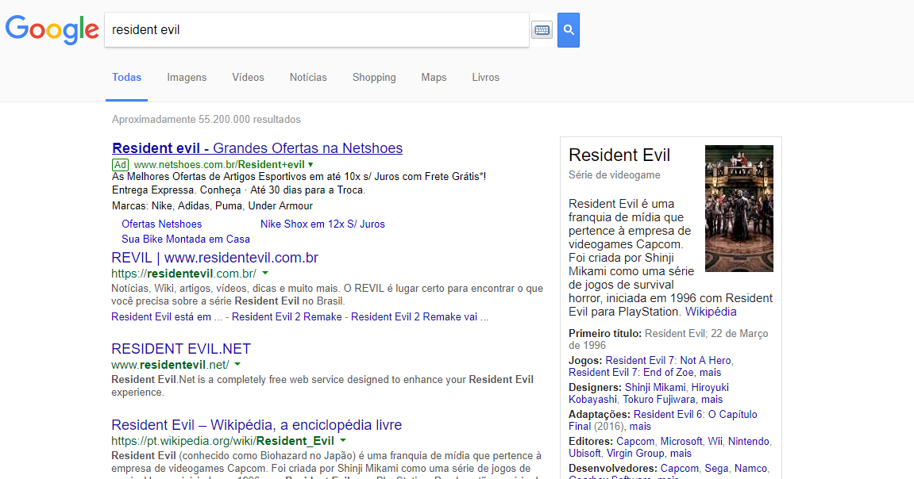
Task: Click 'mais' in the Editores row
Action: tap(681, 453)
